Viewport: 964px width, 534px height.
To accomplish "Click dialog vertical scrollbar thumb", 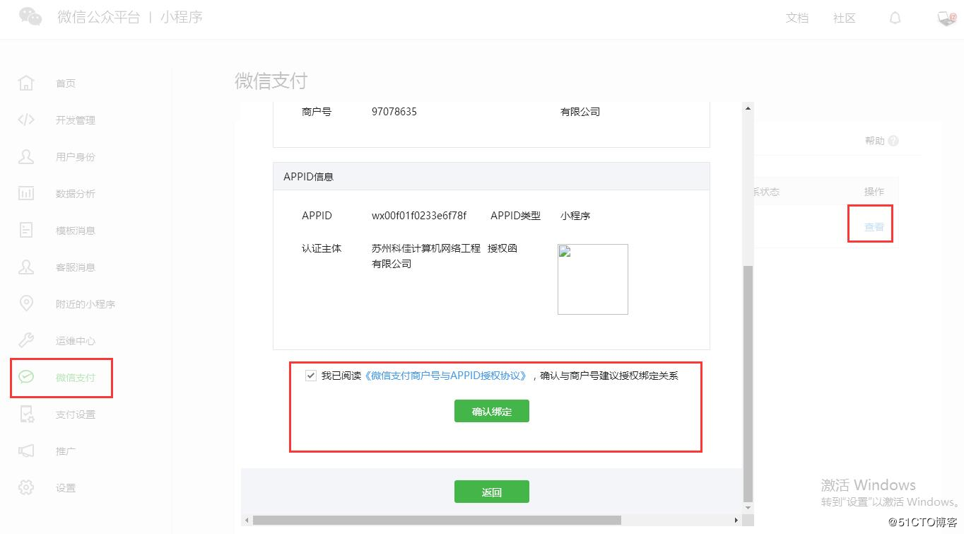I will click(748, 383).
